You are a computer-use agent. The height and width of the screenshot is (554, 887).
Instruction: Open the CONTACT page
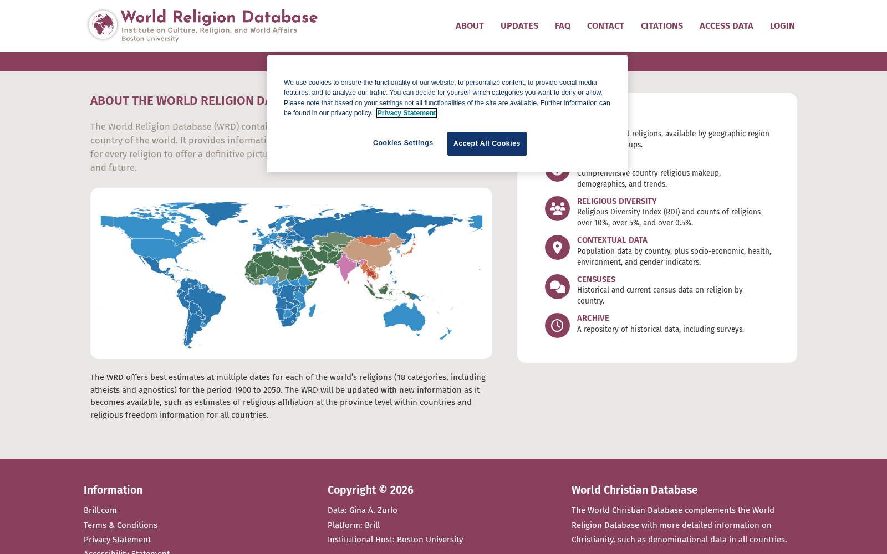[x=605, y=26]
